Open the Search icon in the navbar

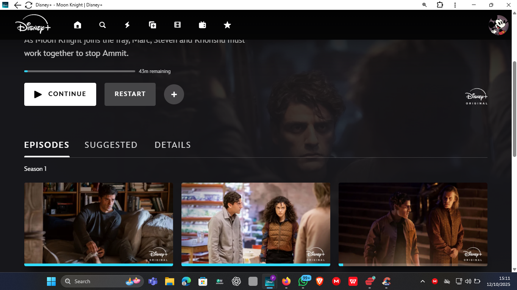pyautogui.click(x=102, y=25)
